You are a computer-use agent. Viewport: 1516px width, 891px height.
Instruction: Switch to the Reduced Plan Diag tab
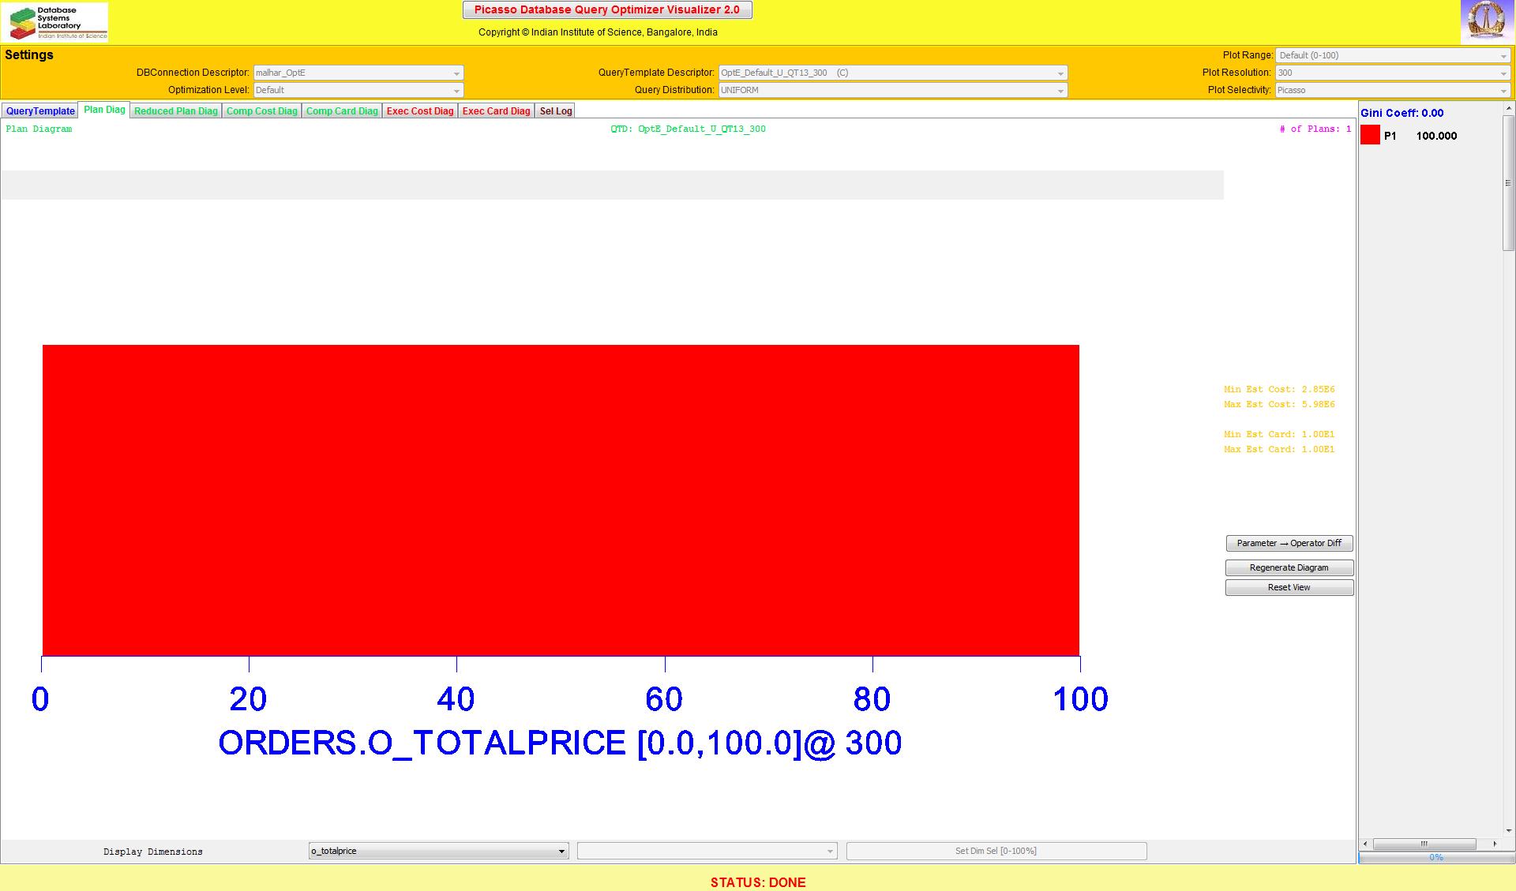click(x=175, y=111)
